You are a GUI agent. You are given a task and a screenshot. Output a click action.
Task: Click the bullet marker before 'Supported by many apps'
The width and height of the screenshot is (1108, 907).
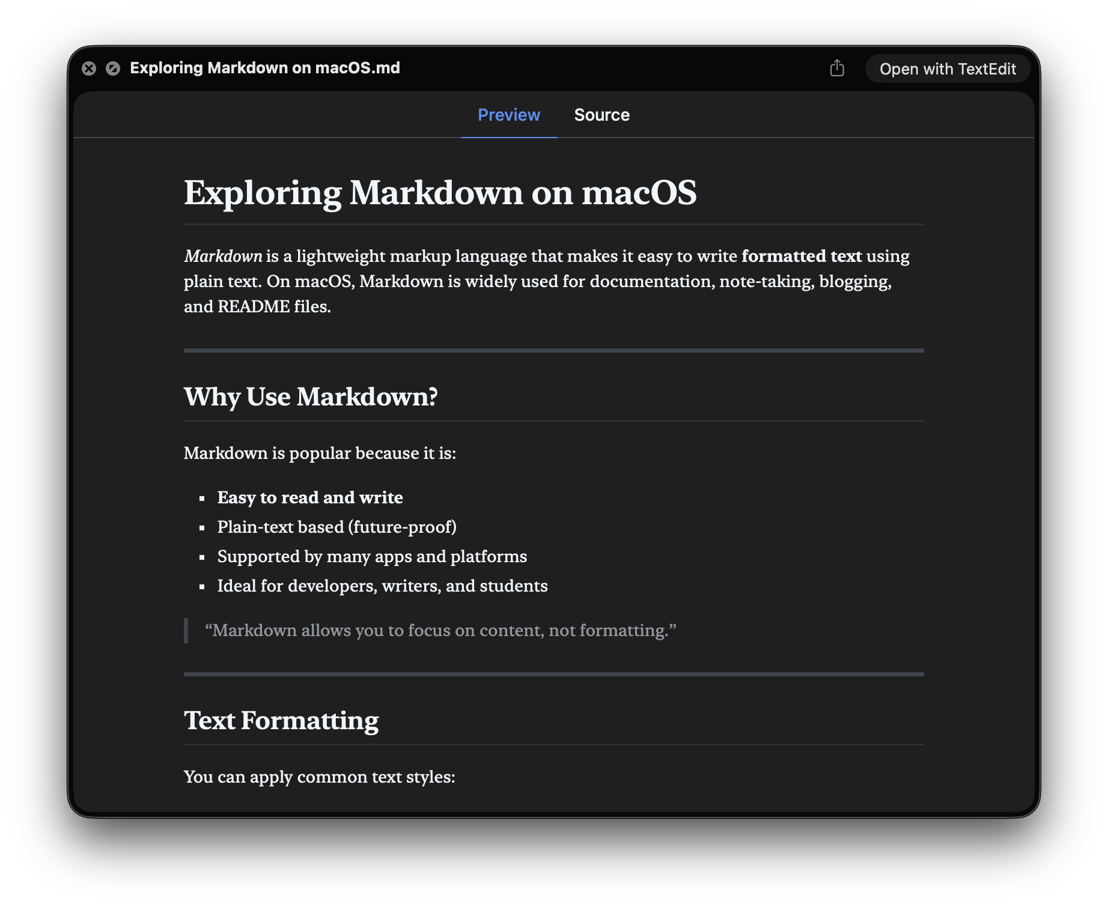[201, 557]
